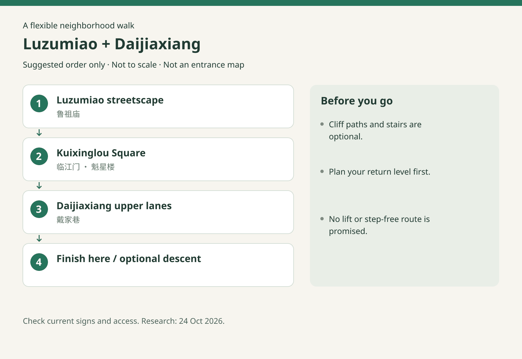Viewport: 522px width, 359px height.
Task: Select the Luzumiao streetscape heading
Action: pyautogui.click(x=110, y=100)
